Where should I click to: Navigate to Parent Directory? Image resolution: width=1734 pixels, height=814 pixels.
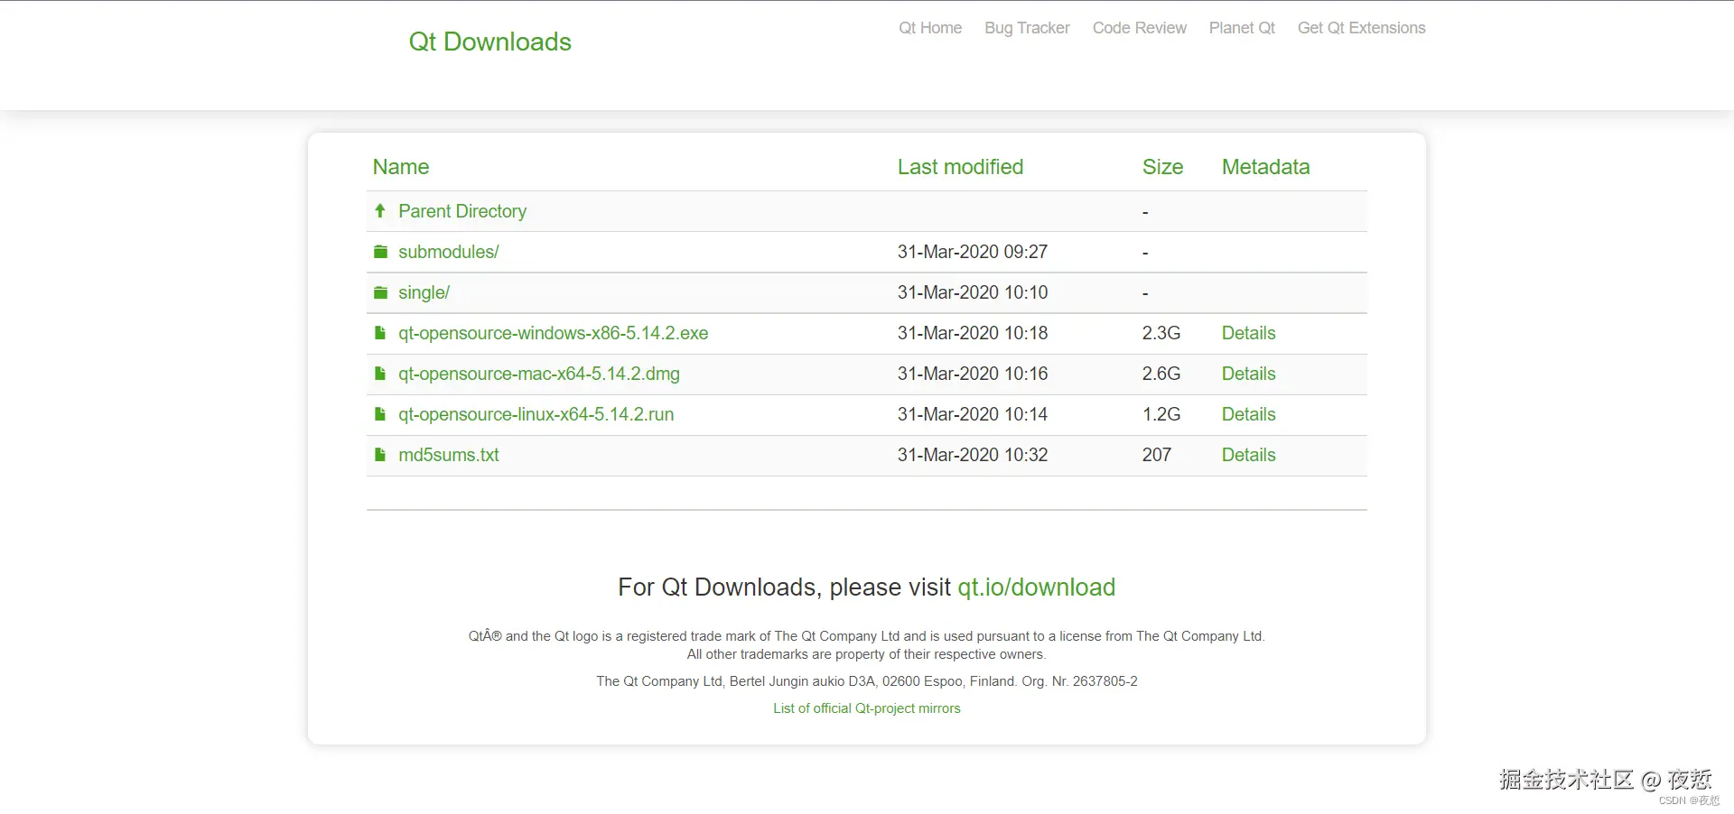pos(462,211)
